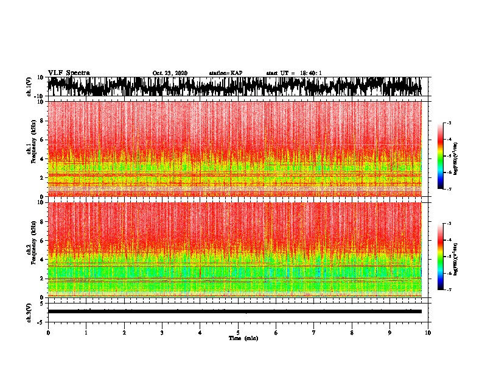Click time axis tick label "9"
Viewport: 482px width, 373px height.
click(x=389, y=333)
